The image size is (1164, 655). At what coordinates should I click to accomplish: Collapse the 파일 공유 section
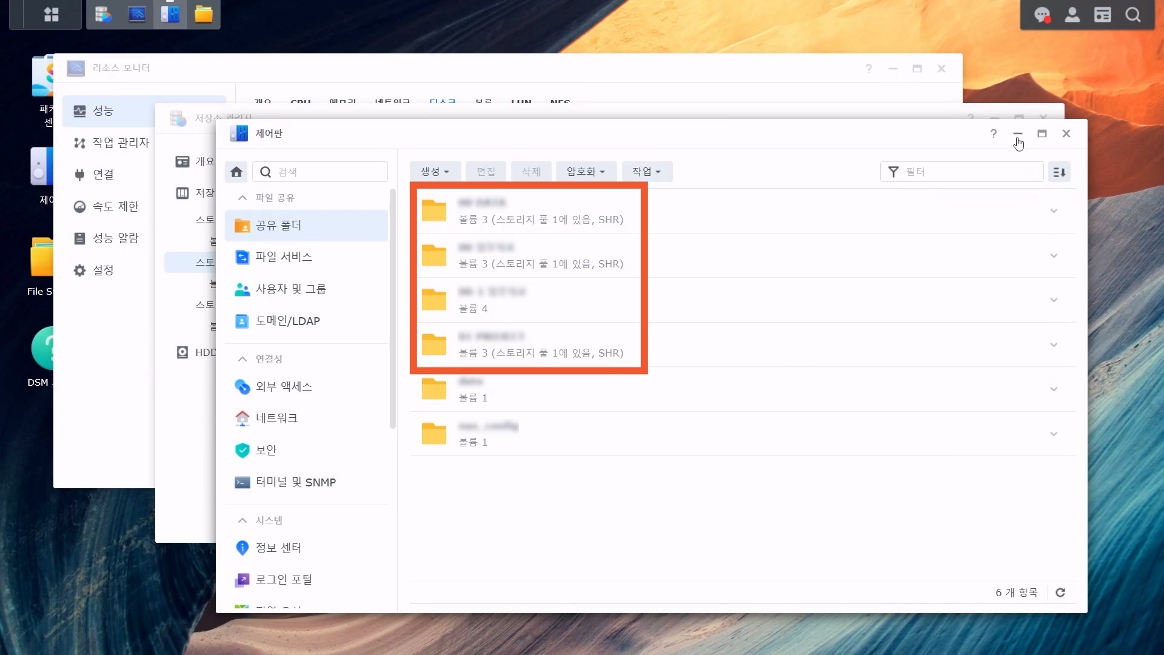point(242,198)
